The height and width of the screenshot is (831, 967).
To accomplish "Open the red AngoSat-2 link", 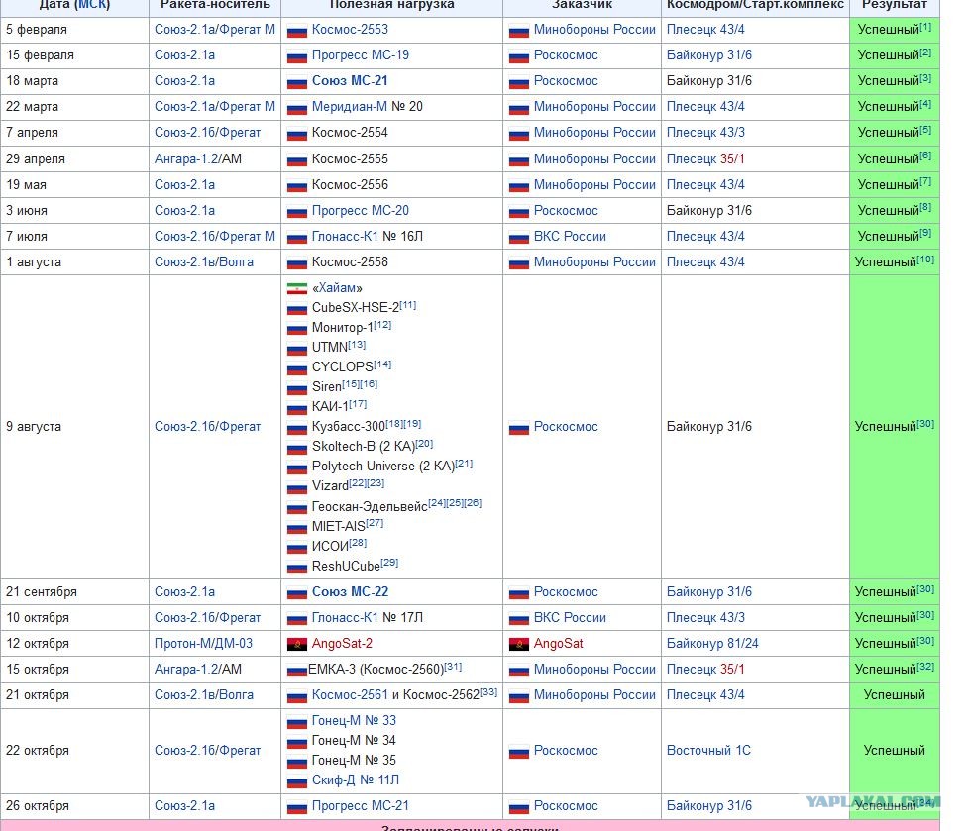I will click(x=342, y=644).
